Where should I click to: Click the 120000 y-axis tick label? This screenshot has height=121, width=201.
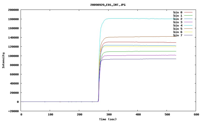[x=13, y=47]
